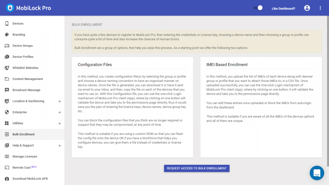Click the MobiLock Pro lock logo
The height and width of the screenshot is (185, 329).
click(10, 8)
